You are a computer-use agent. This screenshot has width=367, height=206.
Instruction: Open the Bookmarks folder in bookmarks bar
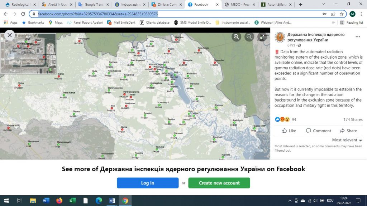pos(33,23)
